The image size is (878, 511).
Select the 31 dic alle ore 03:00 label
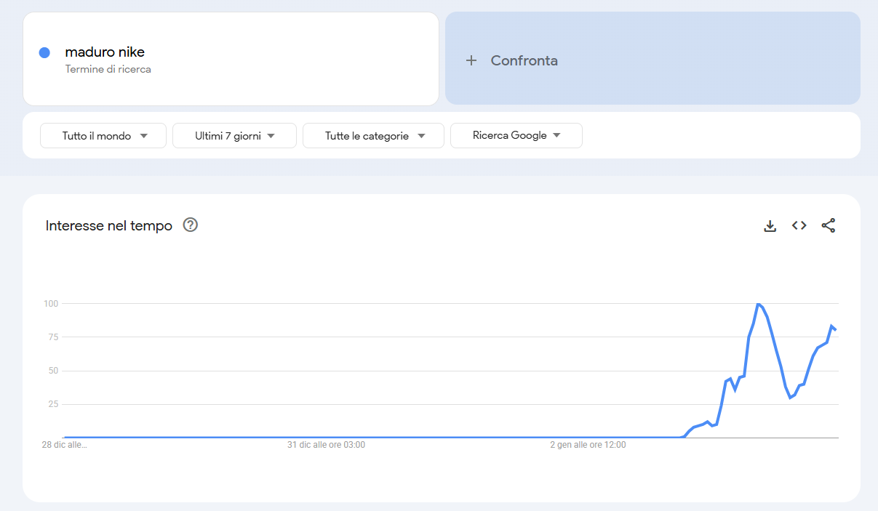pos(326,445)
